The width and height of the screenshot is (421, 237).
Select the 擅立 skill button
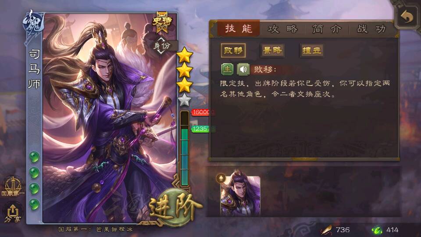(312, 50)
